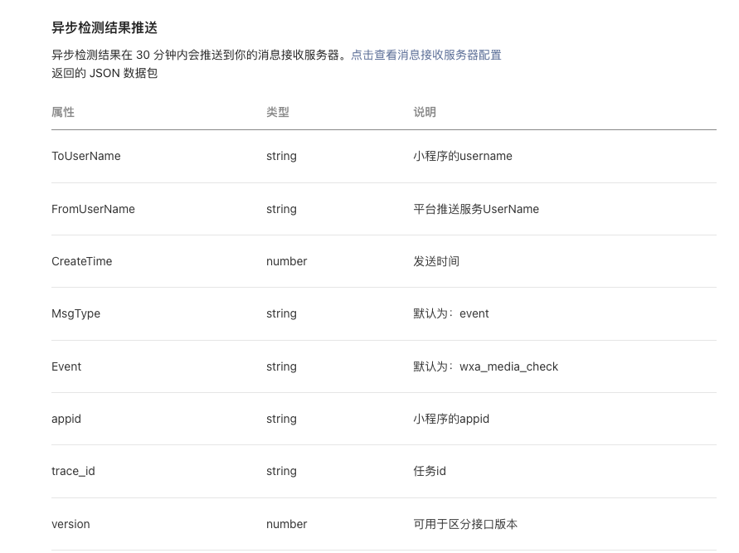Select the version attribute cell
Screen dimensions: 739x553
[x=70, y=524]
